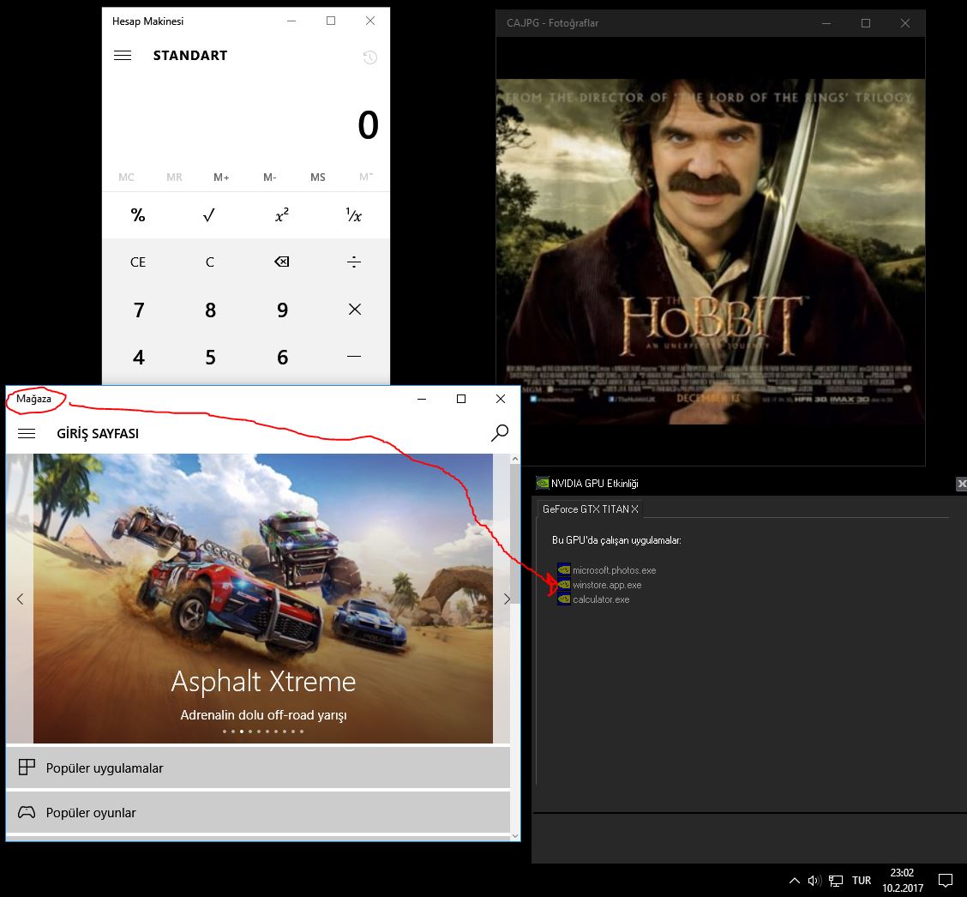This screenshot has width=967, height=897.
Task: Open the Calculator hamburger menu
Action: [122, 56]
